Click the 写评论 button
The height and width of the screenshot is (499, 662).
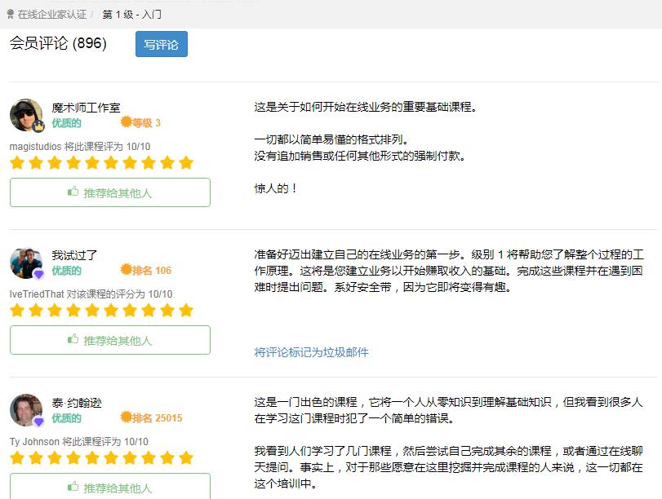click(x=162, y=44)
